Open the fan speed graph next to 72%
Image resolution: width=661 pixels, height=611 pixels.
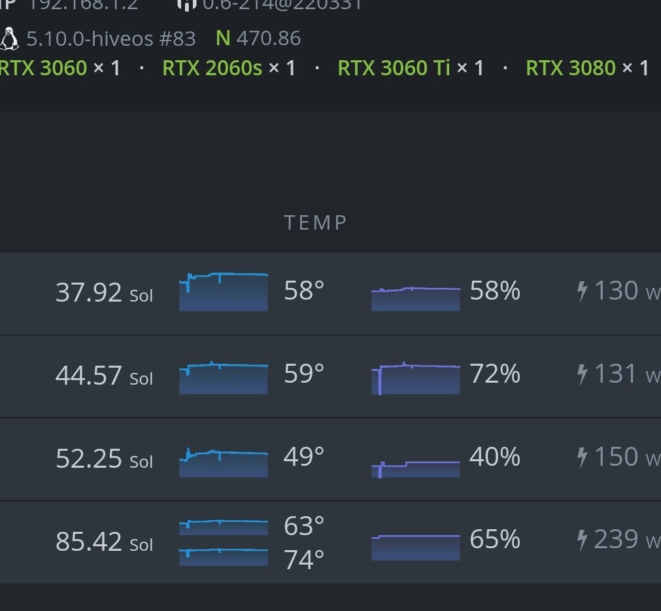pyautogui.click(x=416, y=378)
